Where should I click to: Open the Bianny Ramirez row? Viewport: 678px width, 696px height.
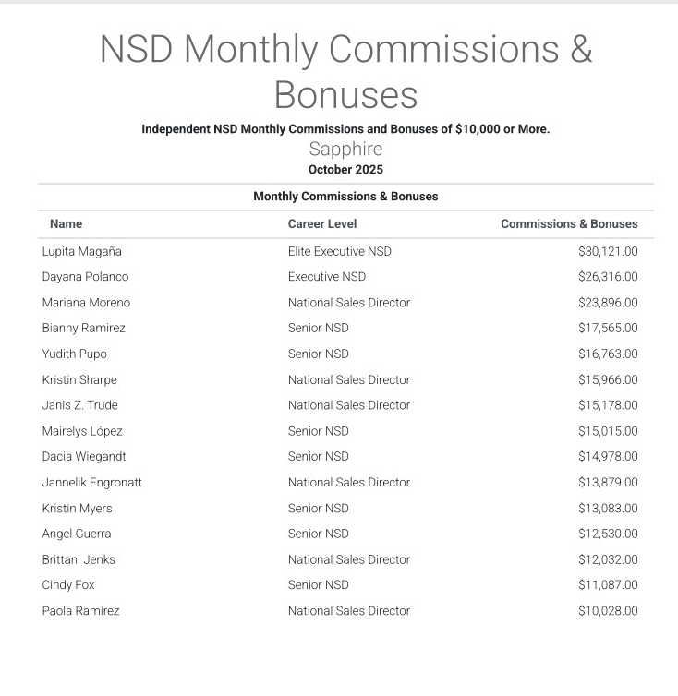(x=83, y=328)
